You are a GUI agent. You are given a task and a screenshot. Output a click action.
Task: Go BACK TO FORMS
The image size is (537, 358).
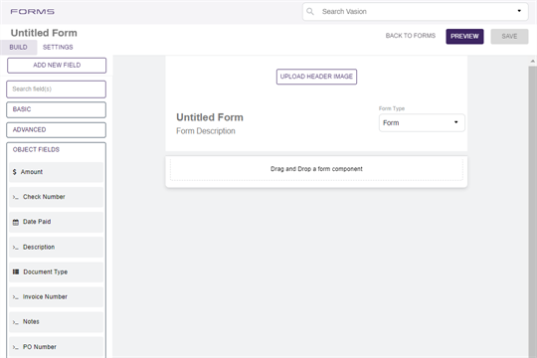(x=411, y=36)
